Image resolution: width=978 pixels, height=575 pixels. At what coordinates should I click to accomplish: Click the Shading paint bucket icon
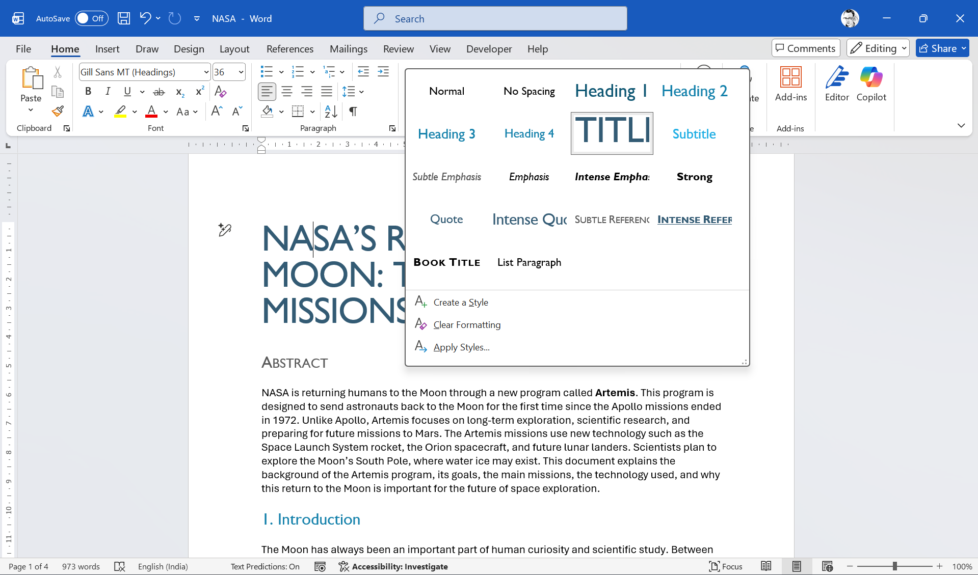(x=268, y=111)
